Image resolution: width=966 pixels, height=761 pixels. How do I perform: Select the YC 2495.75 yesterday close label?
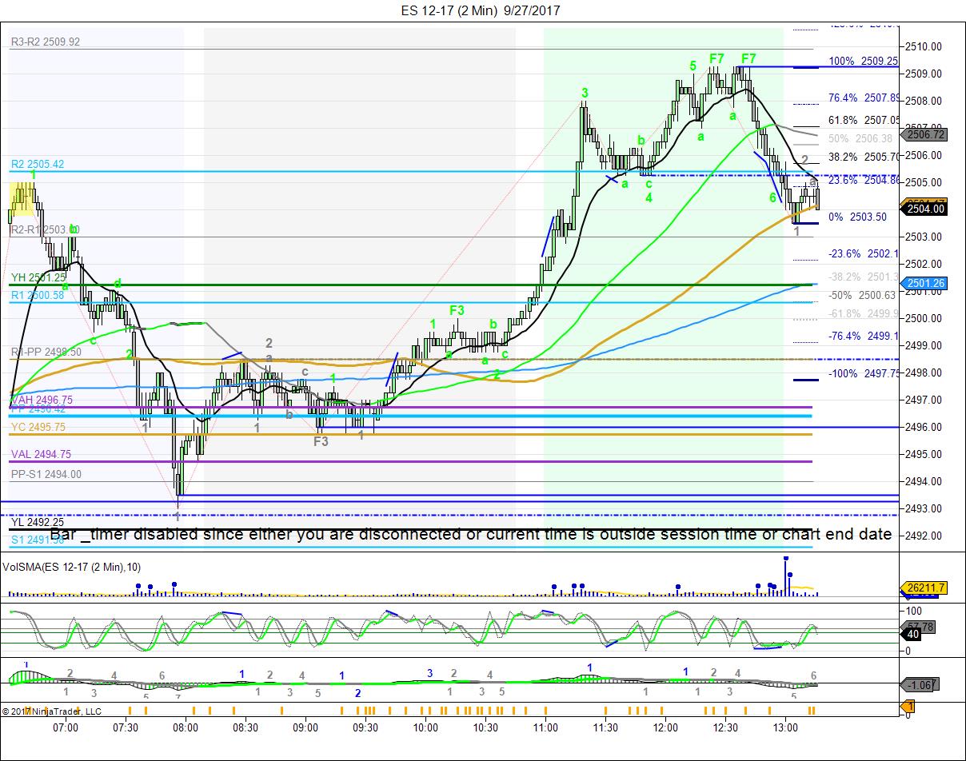(x=38, y=427)
